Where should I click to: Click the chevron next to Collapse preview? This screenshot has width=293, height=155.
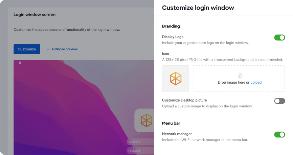coord(48,49)
